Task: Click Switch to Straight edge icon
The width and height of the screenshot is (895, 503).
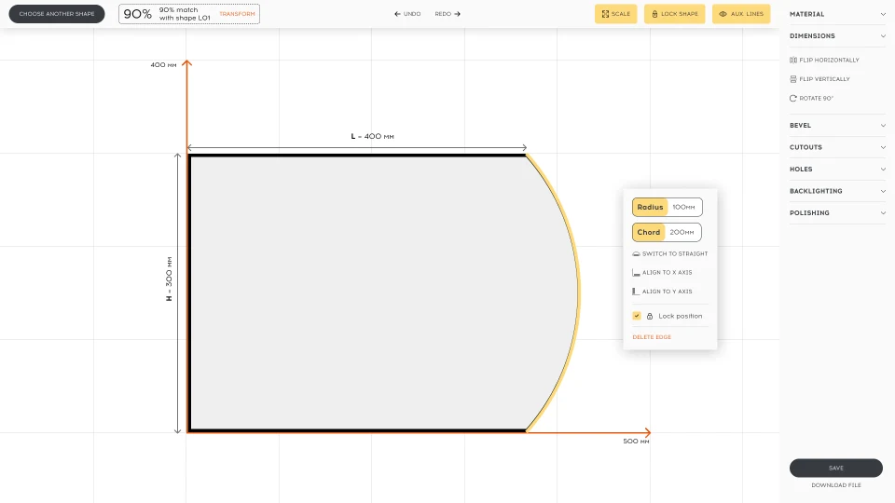Action: pyautogui.click(x=636, y=253)
